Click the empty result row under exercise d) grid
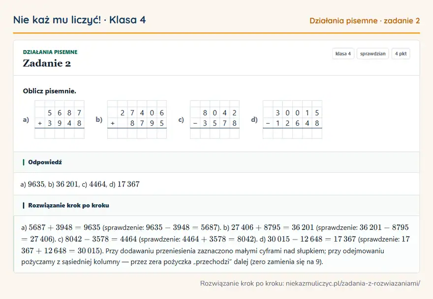 click(x=292, y=134)
